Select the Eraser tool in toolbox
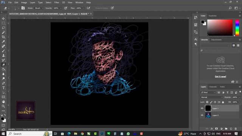This screenshot has width=242, height=136. [3, 65]
